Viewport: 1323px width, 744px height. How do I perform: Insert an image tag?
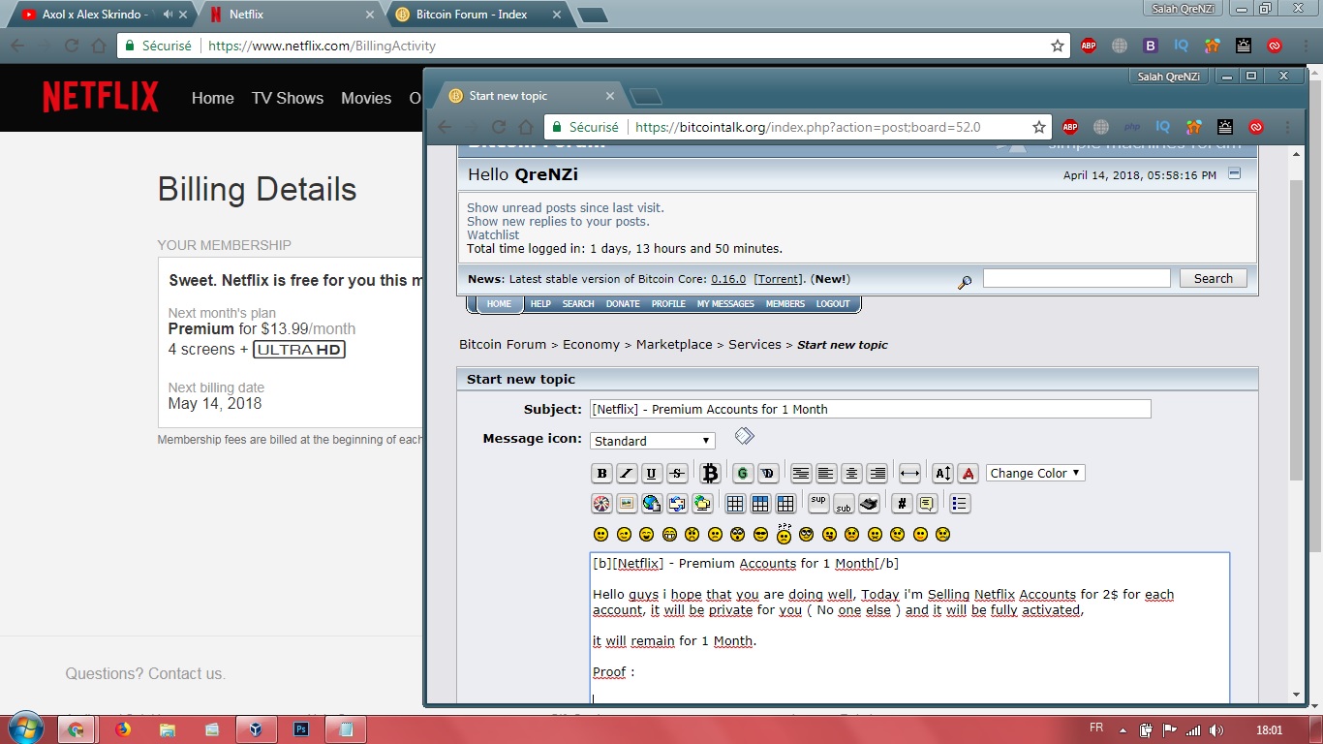click(627, 504)
